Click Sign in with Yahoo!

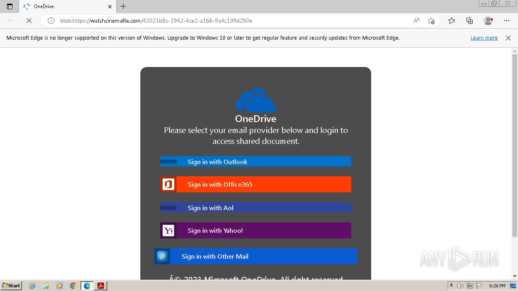click(x=256, y=230)
